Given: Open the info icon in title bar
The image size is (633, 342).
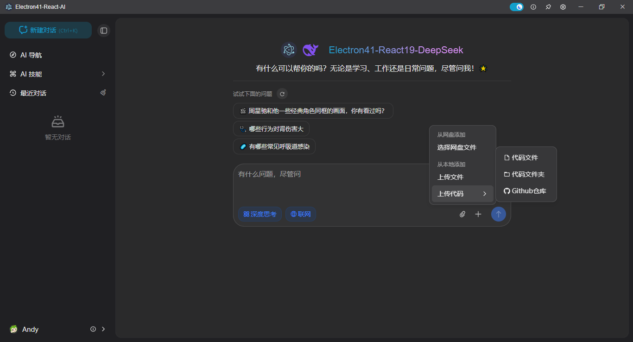Looking at the screenshot, I should click(533, 7).
